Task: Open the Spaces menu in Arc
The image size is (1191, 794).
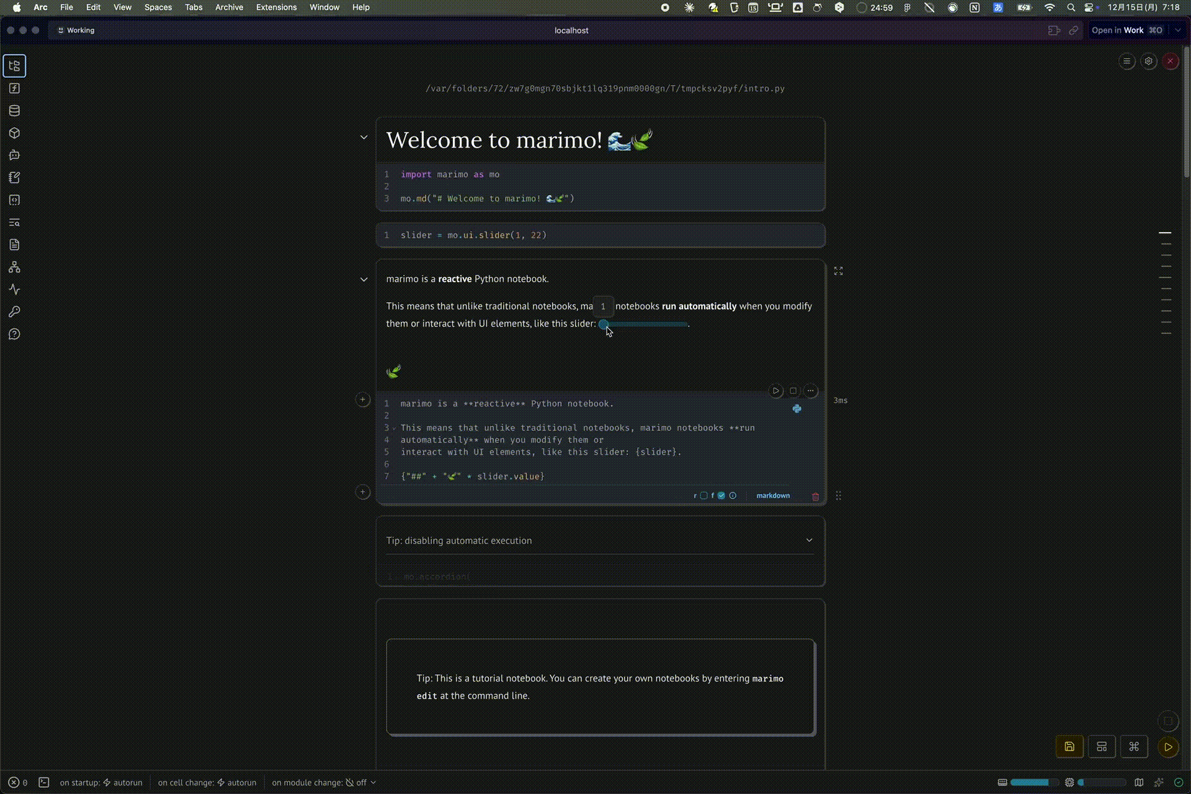Action: coord(158,7)
